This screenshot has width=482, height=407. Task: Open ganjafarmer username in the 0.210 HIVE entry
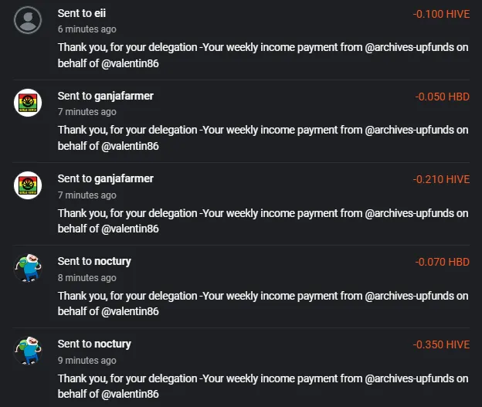124,179
